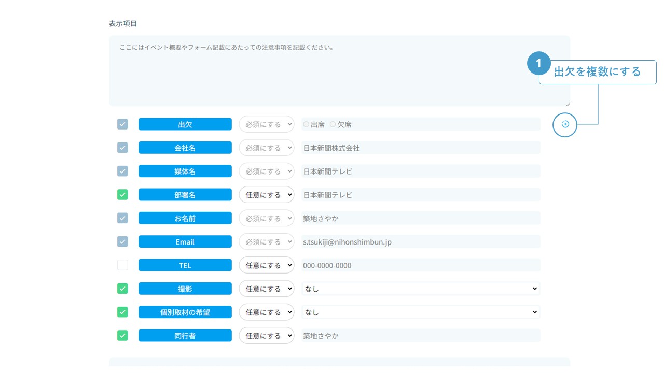Uncheck the 同行者 checkbox
Viewport: 664px width, 373px height.
[x=122, y=336]
